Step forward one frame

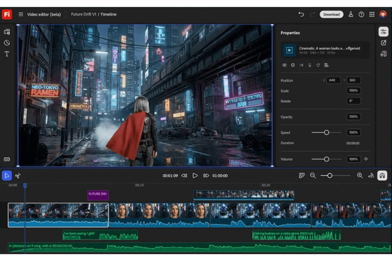pyautogui.click(x=206, y=176)
